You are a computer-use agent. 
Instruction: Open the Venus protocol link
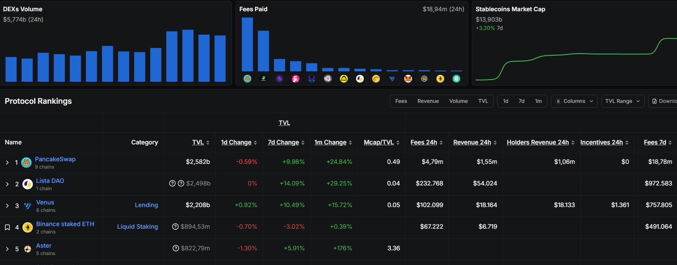pos(45,202)
